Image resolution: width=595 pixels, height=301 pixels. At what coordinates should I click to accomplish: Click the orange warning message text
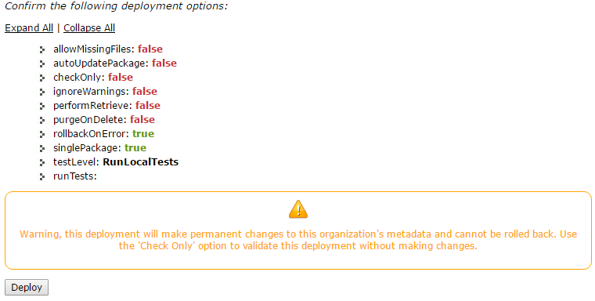[x=298, y=240]
